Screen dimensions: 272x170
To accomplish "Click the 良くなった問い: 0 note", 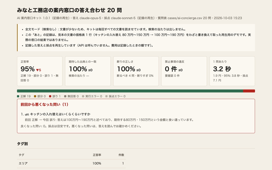I will (81, 126).
